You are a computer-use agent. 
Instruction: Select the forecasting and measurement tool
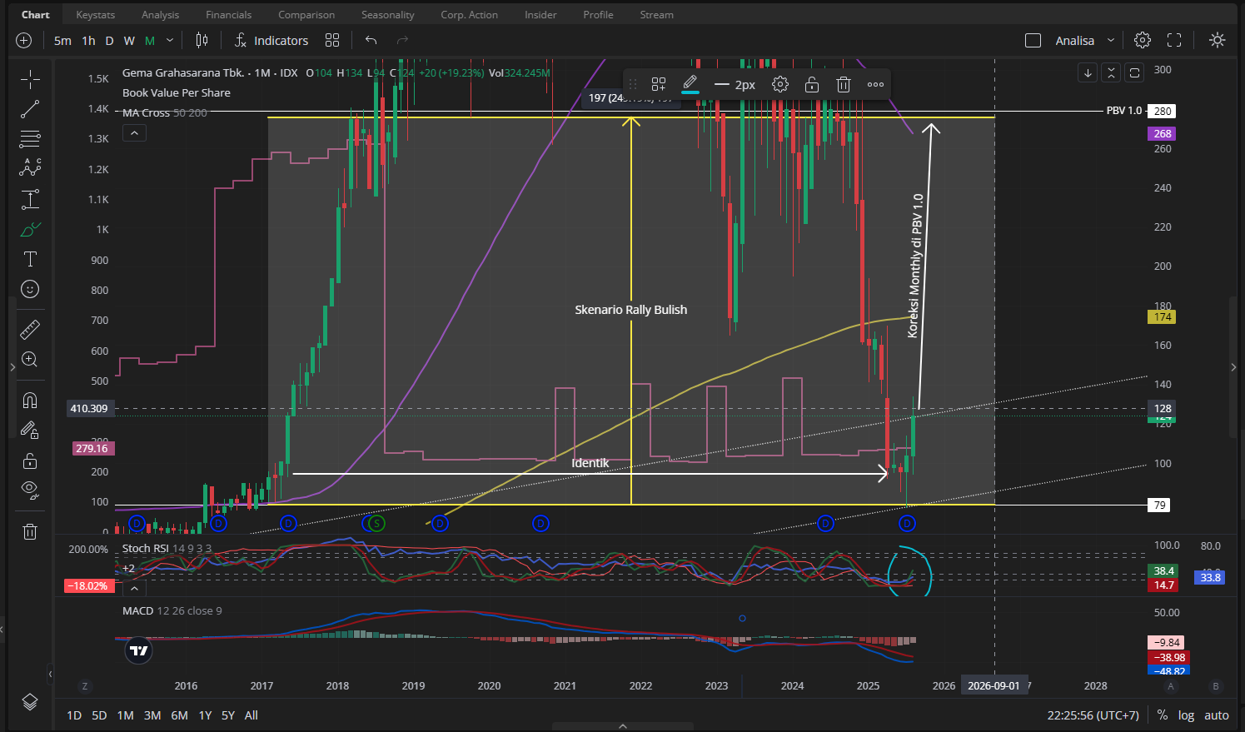(30, 199)
